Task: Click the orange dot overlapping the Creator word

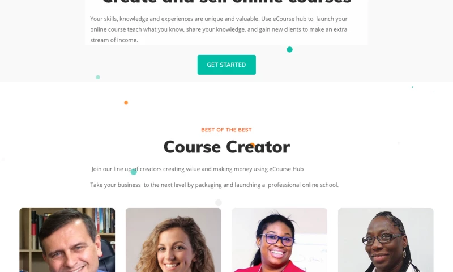Action: point(253,145)
